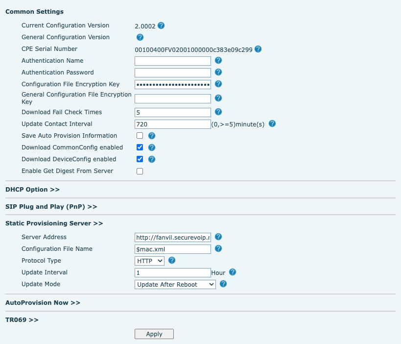401x344 pixels.
Task: Click help icon for Download DeviceConfig enabled
Action: point(152,159)
